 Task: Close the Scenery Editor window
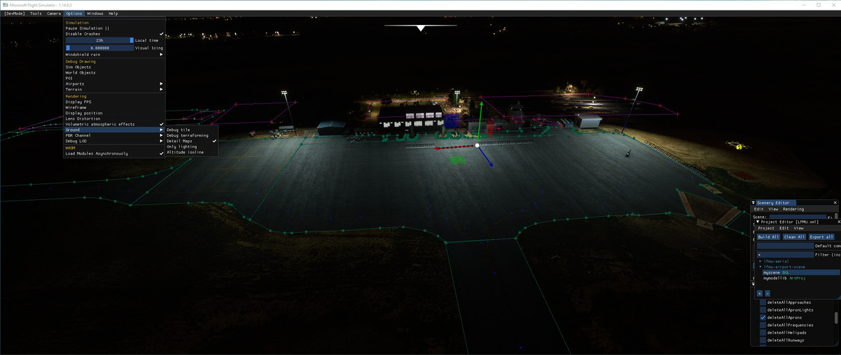pos(836,202)
